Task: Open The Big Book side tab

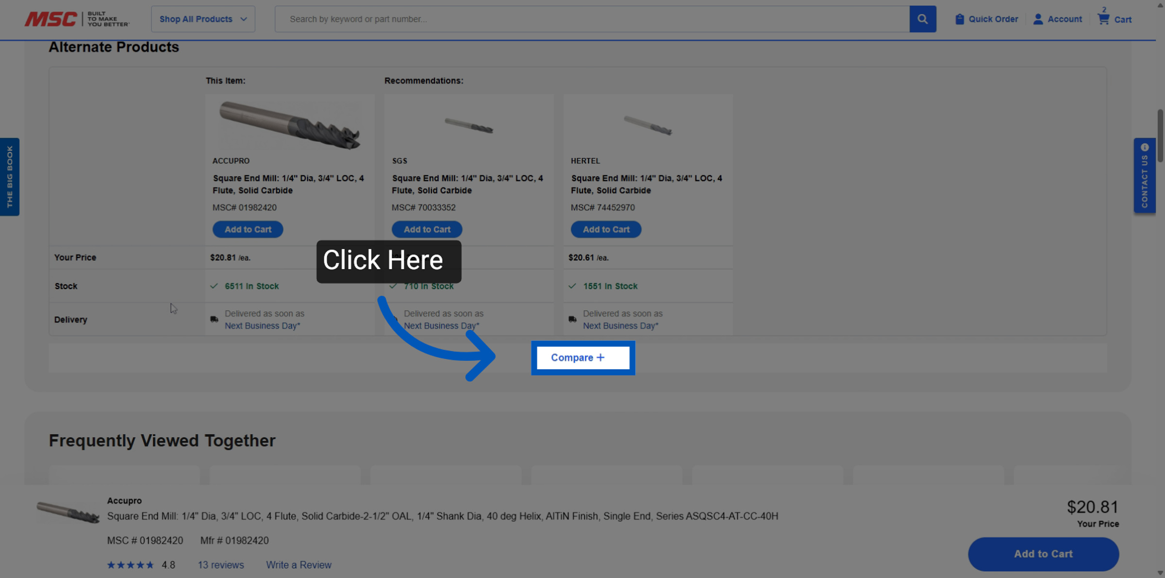Action: tap(9, 176)
